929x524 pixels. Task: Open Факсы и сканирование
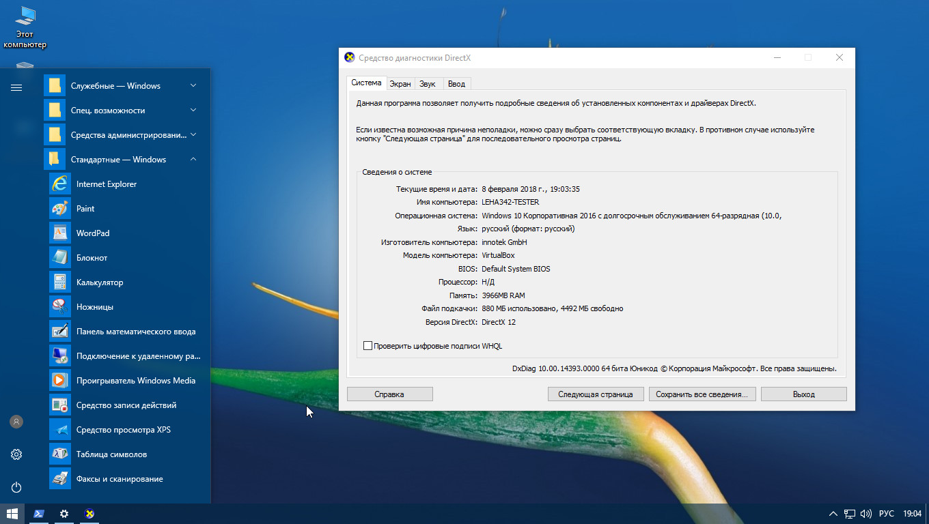click(126, 479)
